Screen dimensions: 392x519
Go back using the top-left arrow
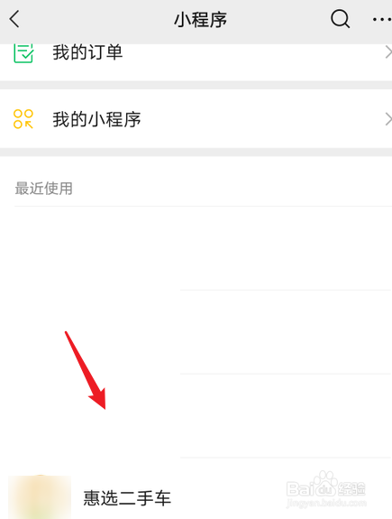[x=14, y=19]
